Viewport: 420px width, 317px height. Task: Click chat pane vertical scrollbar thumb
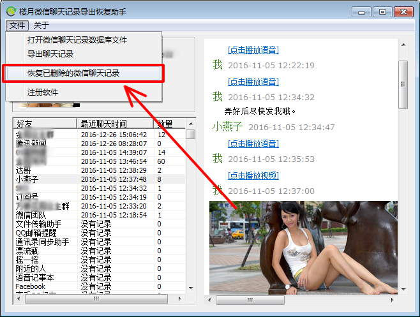tap(403, 85)
